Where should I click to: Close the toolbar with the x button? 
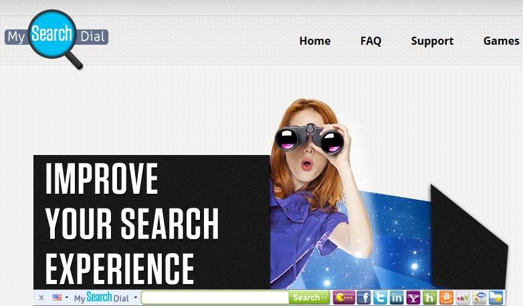(x=41, y=297)
